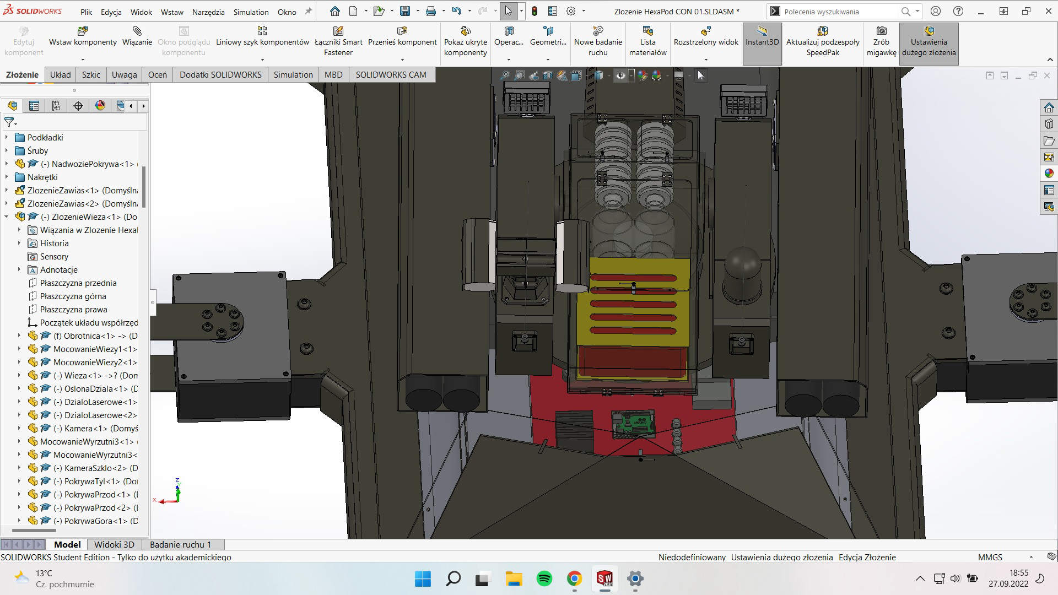
Task: Open the Narzędzia menu
Action: [208, 12]
